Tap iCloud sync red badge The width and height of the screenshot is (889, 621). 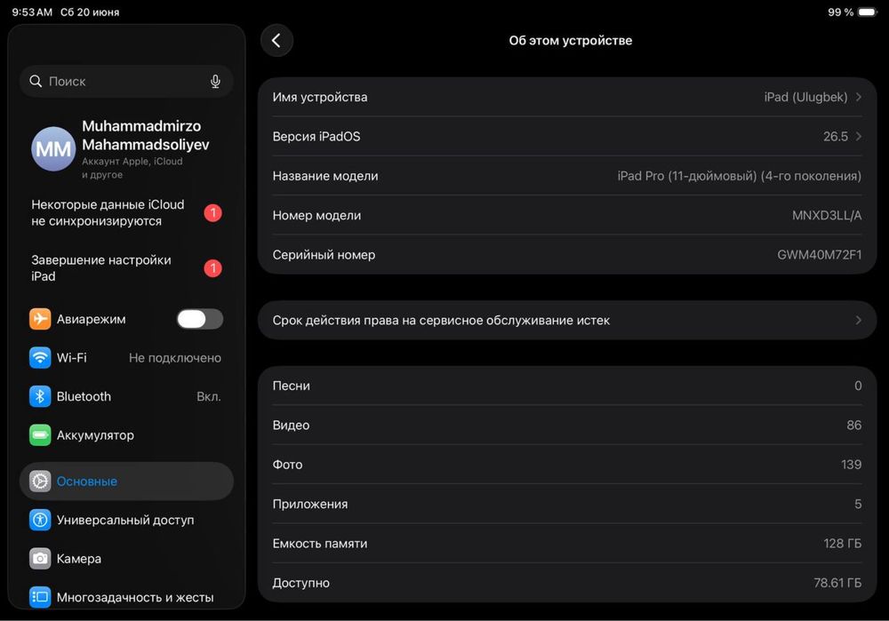pyautogui.click(x=213, y=213)
